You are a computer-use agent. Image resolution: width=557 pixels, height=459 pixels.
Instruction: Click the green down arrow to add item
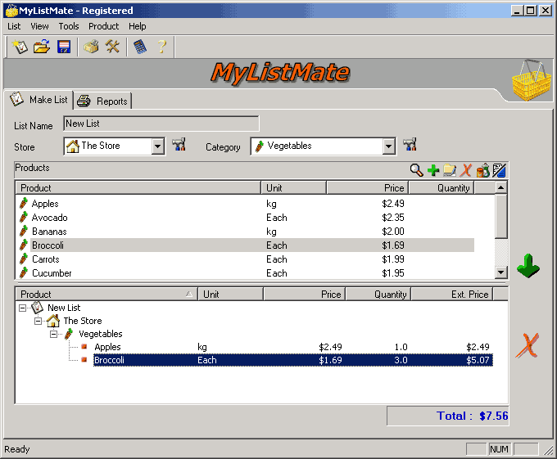pos(528,266)
